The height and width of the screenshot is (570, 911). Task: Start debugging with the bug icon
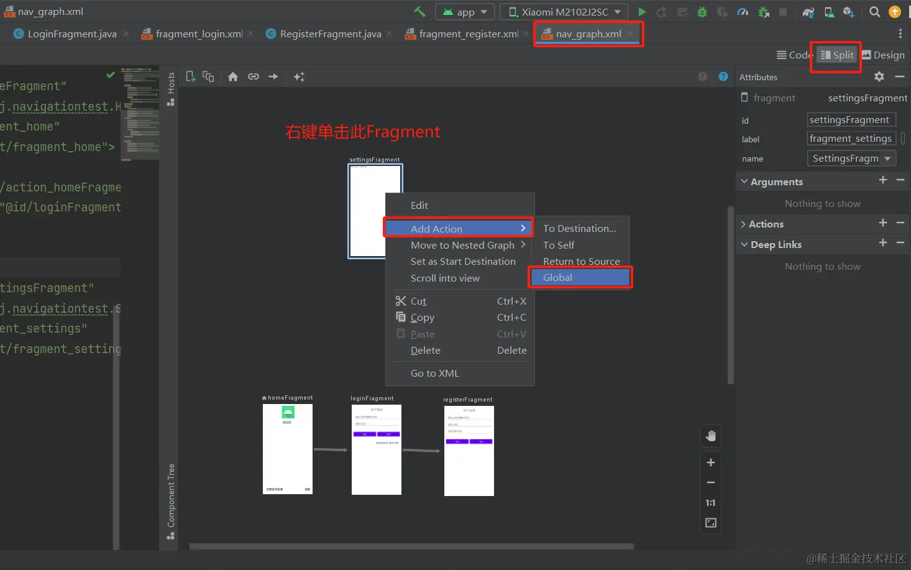(x=702, y=12)
